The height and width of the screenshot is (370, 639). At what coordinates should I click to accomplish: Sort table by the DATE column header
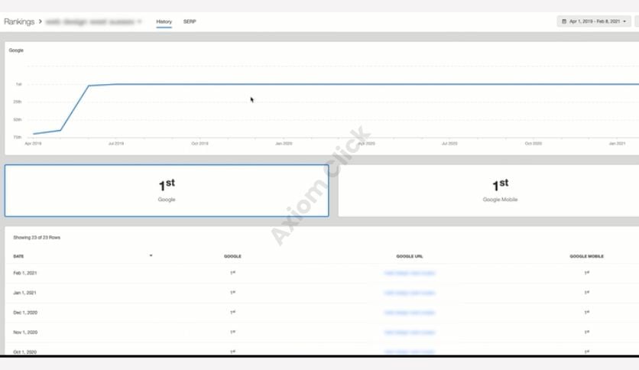click(18, 256)
